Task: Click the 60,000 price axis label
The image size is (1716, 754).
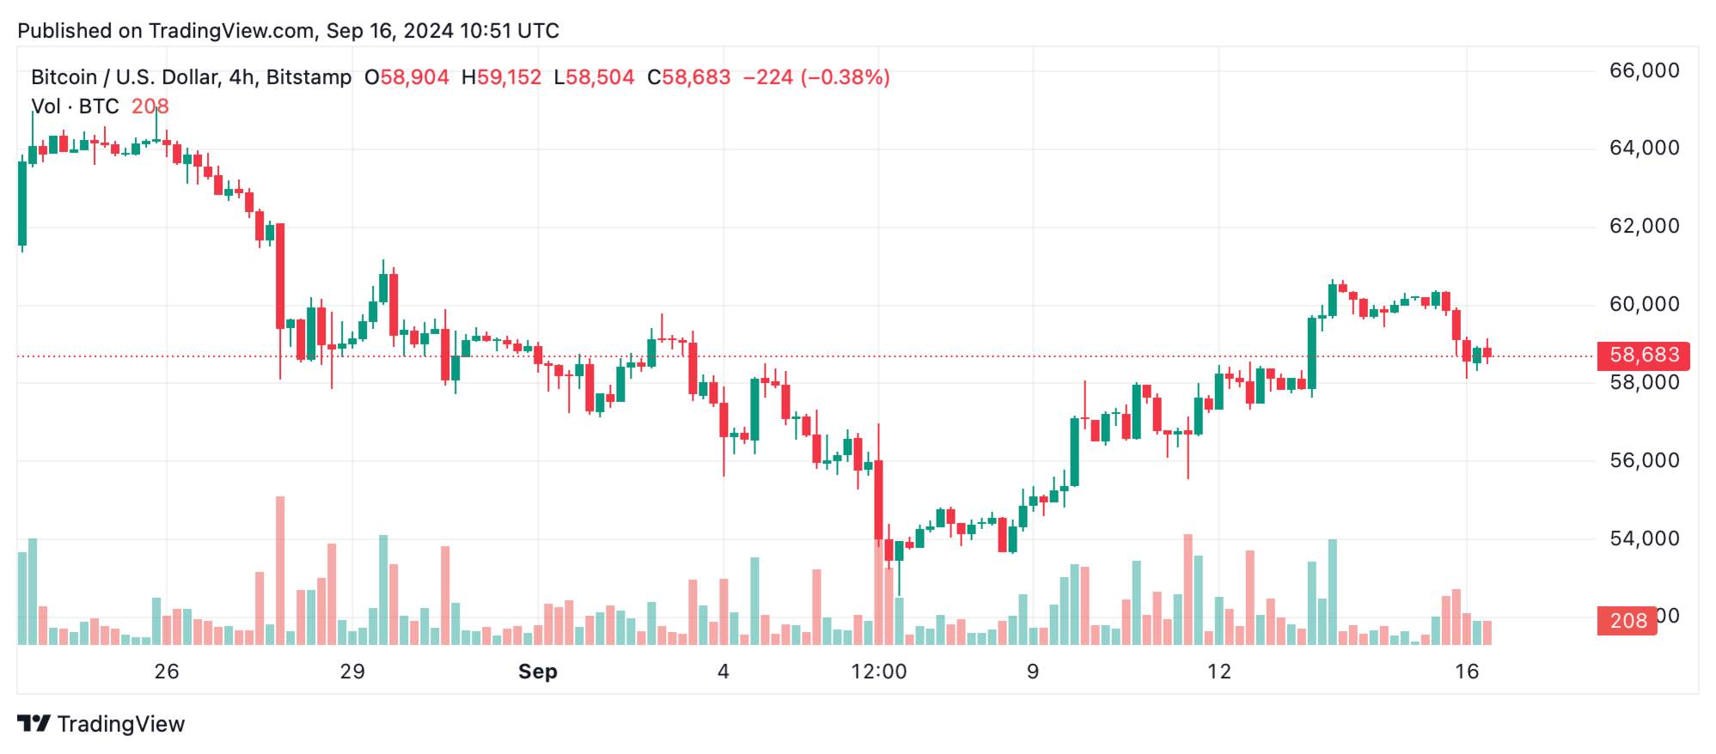Action: (1644, 304)
